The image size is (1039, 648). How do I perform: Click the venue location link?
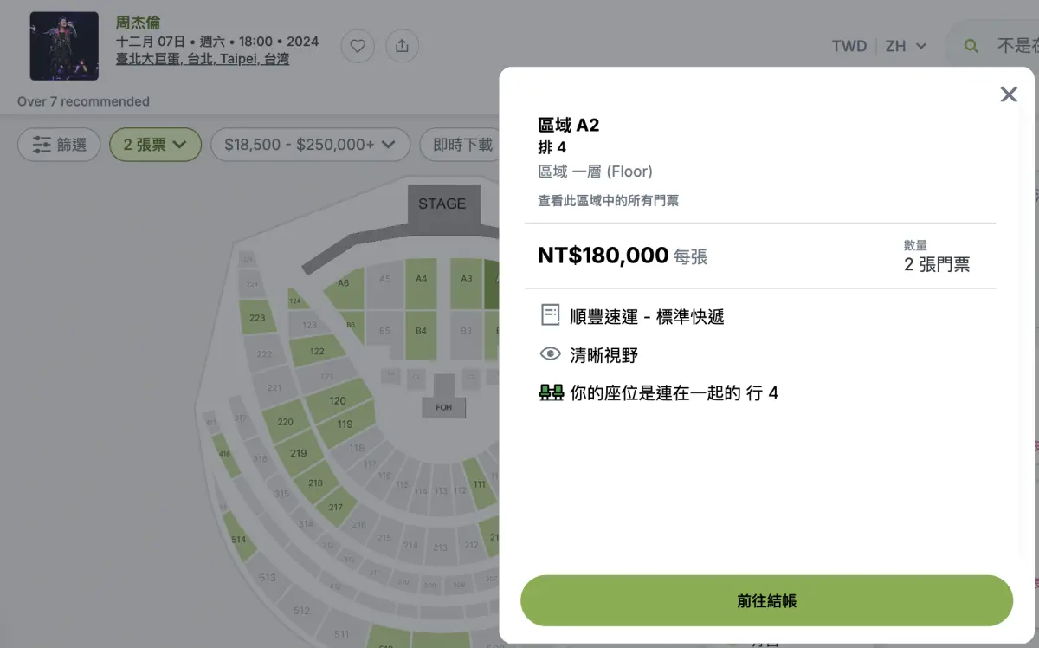click(x=203, y=59)
